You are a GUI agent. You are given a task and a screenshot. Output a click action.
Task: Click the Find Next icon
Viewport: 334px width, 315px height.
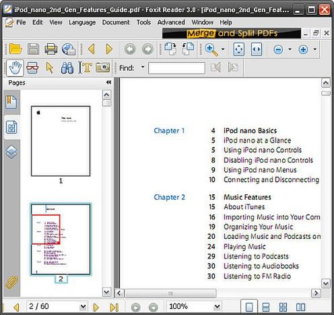click(x=233, y=67)
